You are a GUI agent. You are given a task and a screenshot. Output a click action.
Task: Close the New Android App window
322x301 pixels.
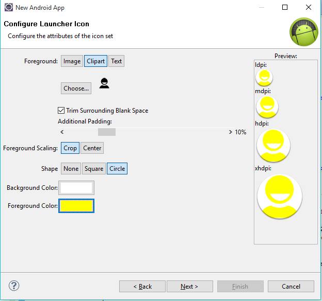tap(309, 7)
